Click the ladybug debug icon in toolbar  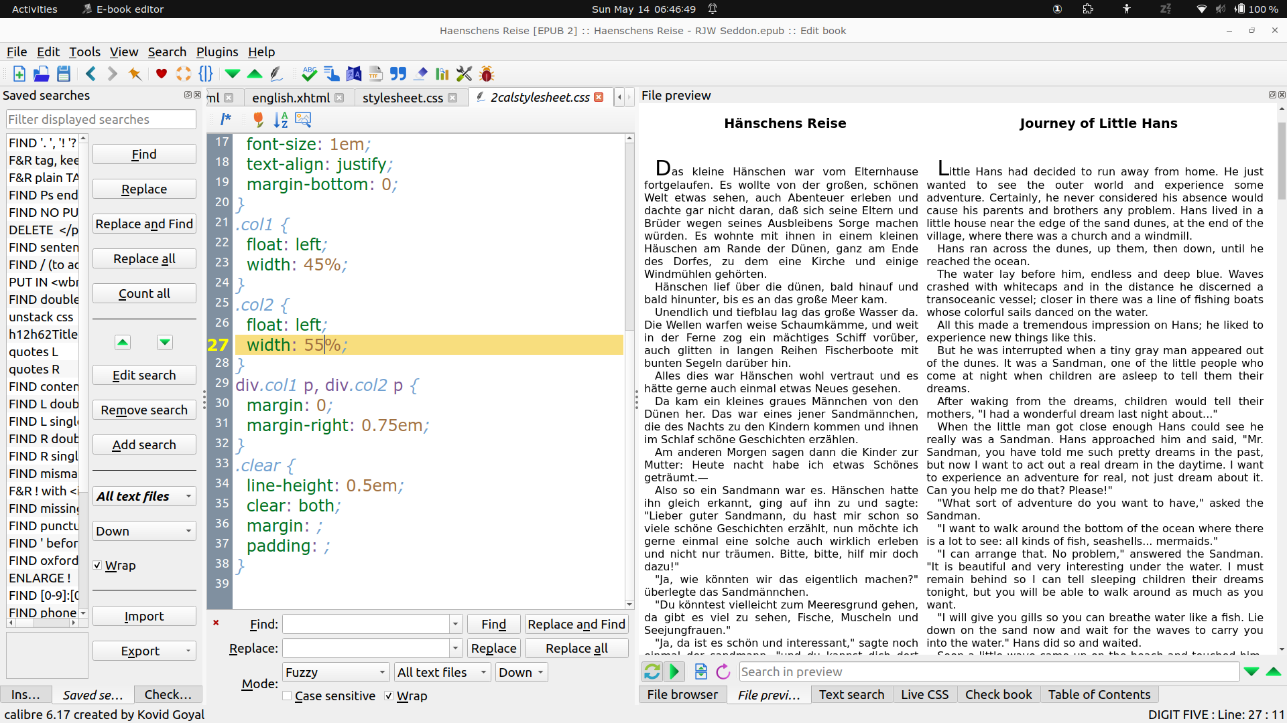487,74
